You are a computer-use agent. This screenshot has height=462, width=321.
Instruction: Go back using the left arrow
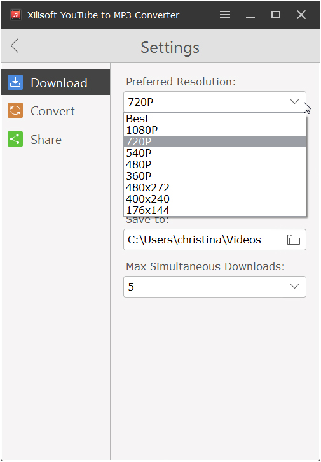tap(15, 46)
